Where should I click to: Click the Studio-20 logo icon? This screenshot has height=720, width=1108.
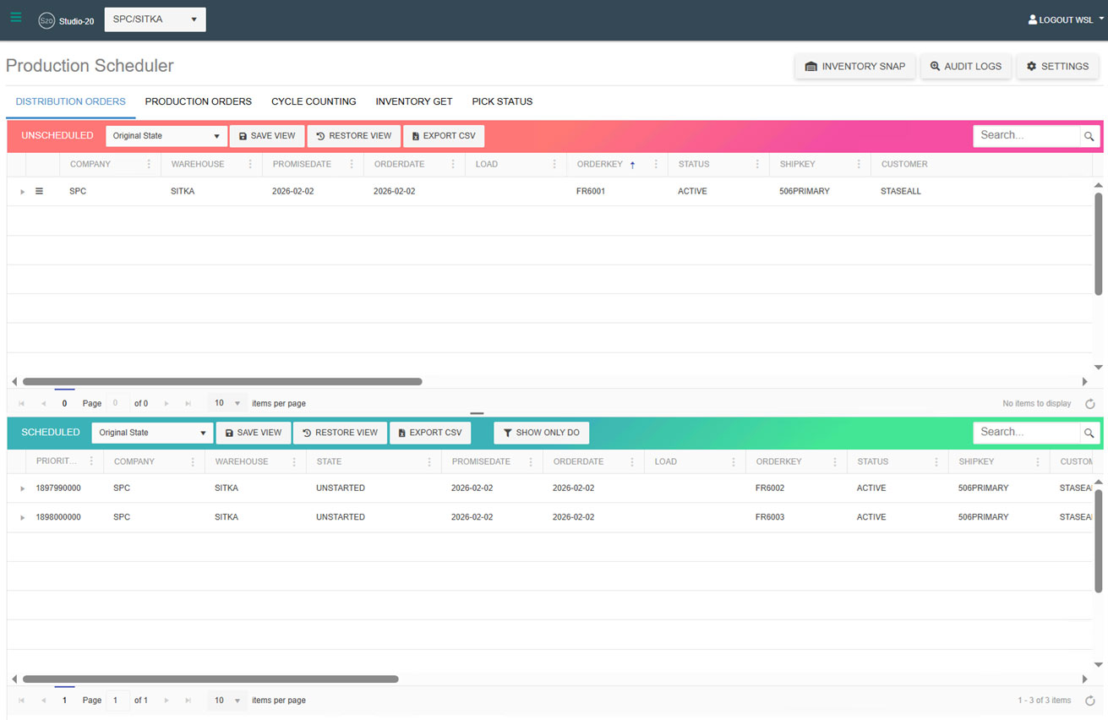tap(46, 20)
